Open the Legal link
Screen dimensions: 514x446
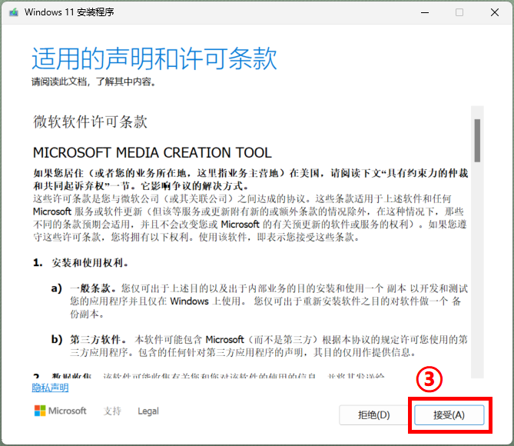point(148,411)
